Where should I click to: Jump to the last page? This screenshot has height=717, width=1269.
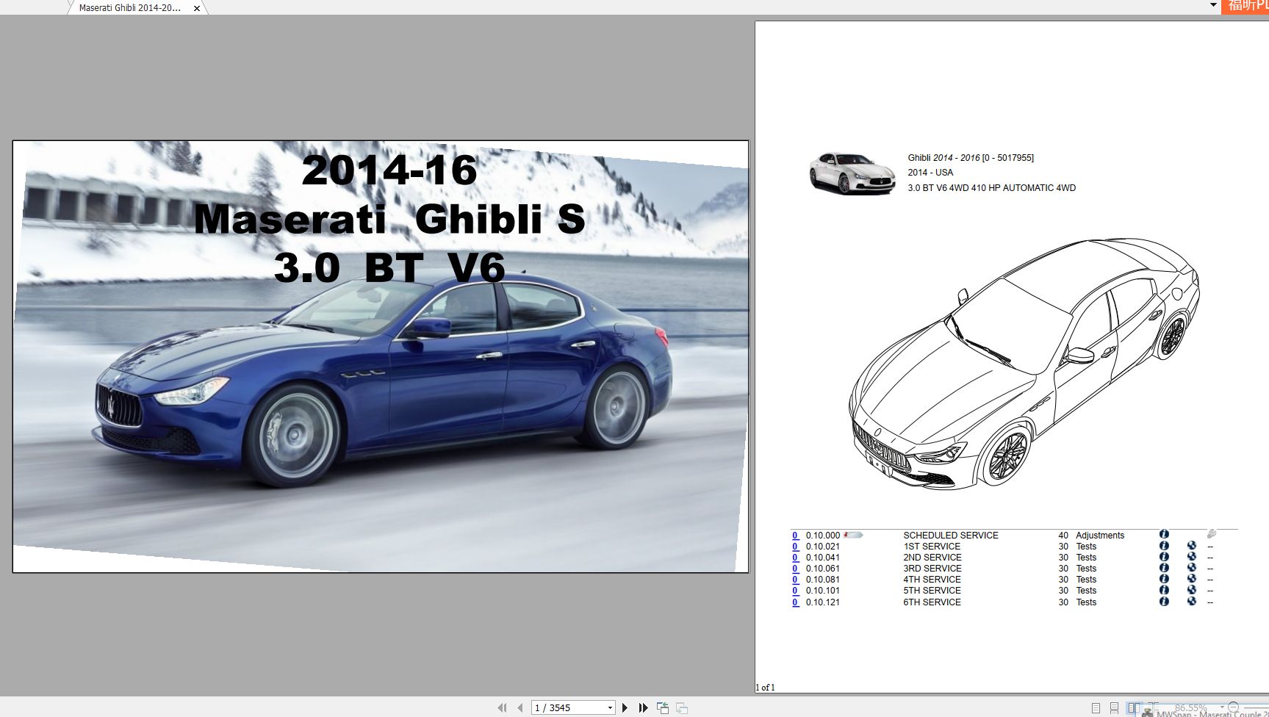(x=644, y=707)
